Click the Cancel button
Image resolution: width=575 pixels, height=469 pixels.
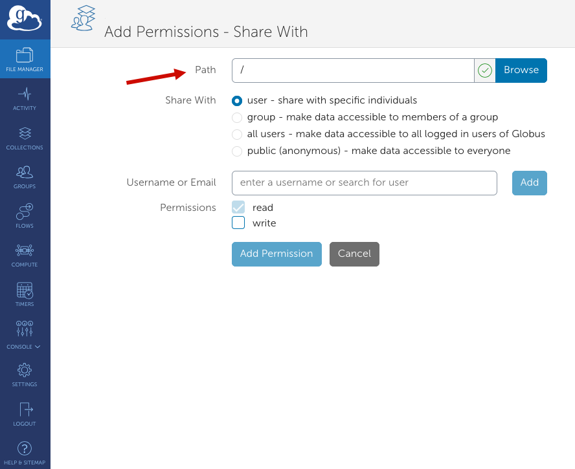(354, 254)
